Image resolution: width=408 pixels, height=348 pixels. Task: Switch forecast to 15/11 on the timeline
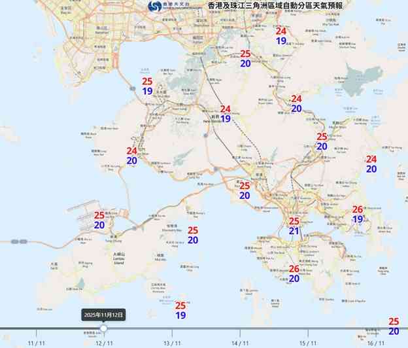308,343
